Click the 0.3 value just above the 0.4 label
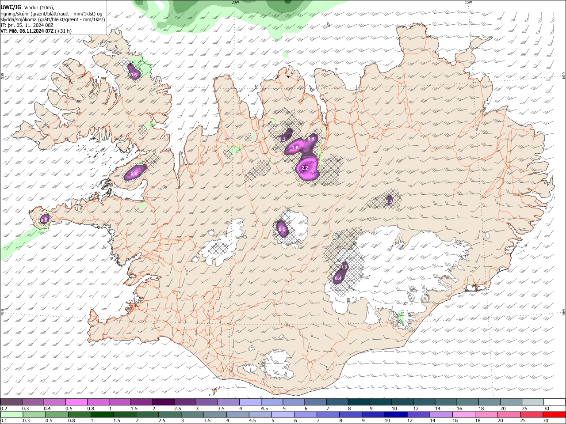The height and width of the screenshot is (424, 566). pos(344,267)
